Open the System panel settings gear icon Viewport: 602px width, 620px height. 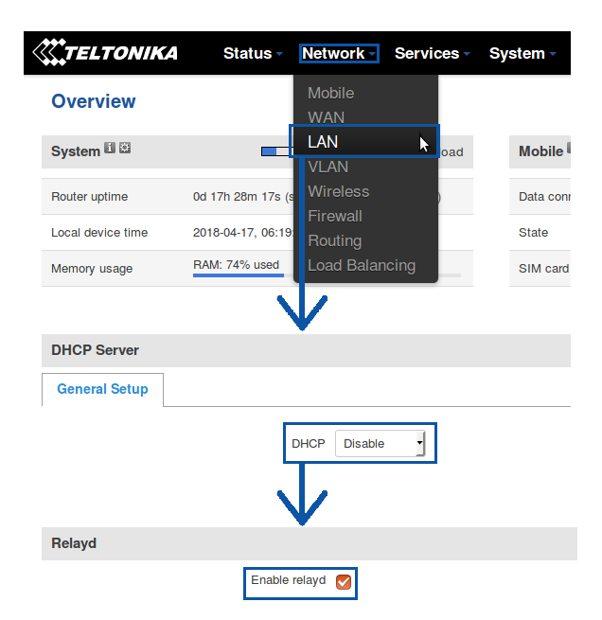pyautogui.click(x=125, y=149)
